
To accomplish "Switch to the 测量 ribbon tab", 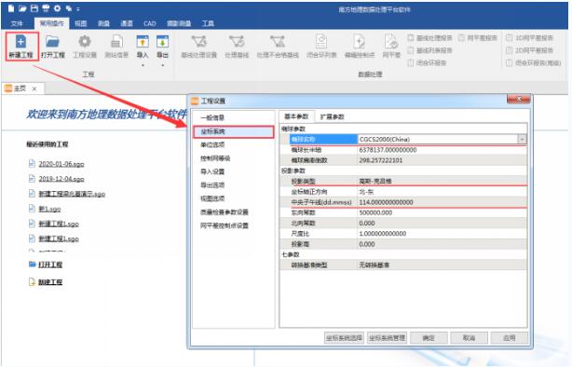I will (x=104, y=23).
